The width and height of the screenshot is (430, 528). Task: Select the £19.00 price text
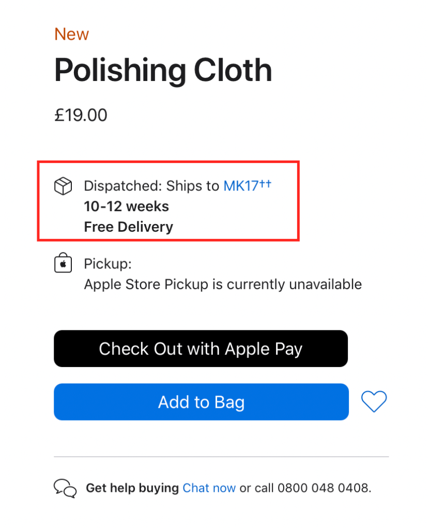click(81, 115)
